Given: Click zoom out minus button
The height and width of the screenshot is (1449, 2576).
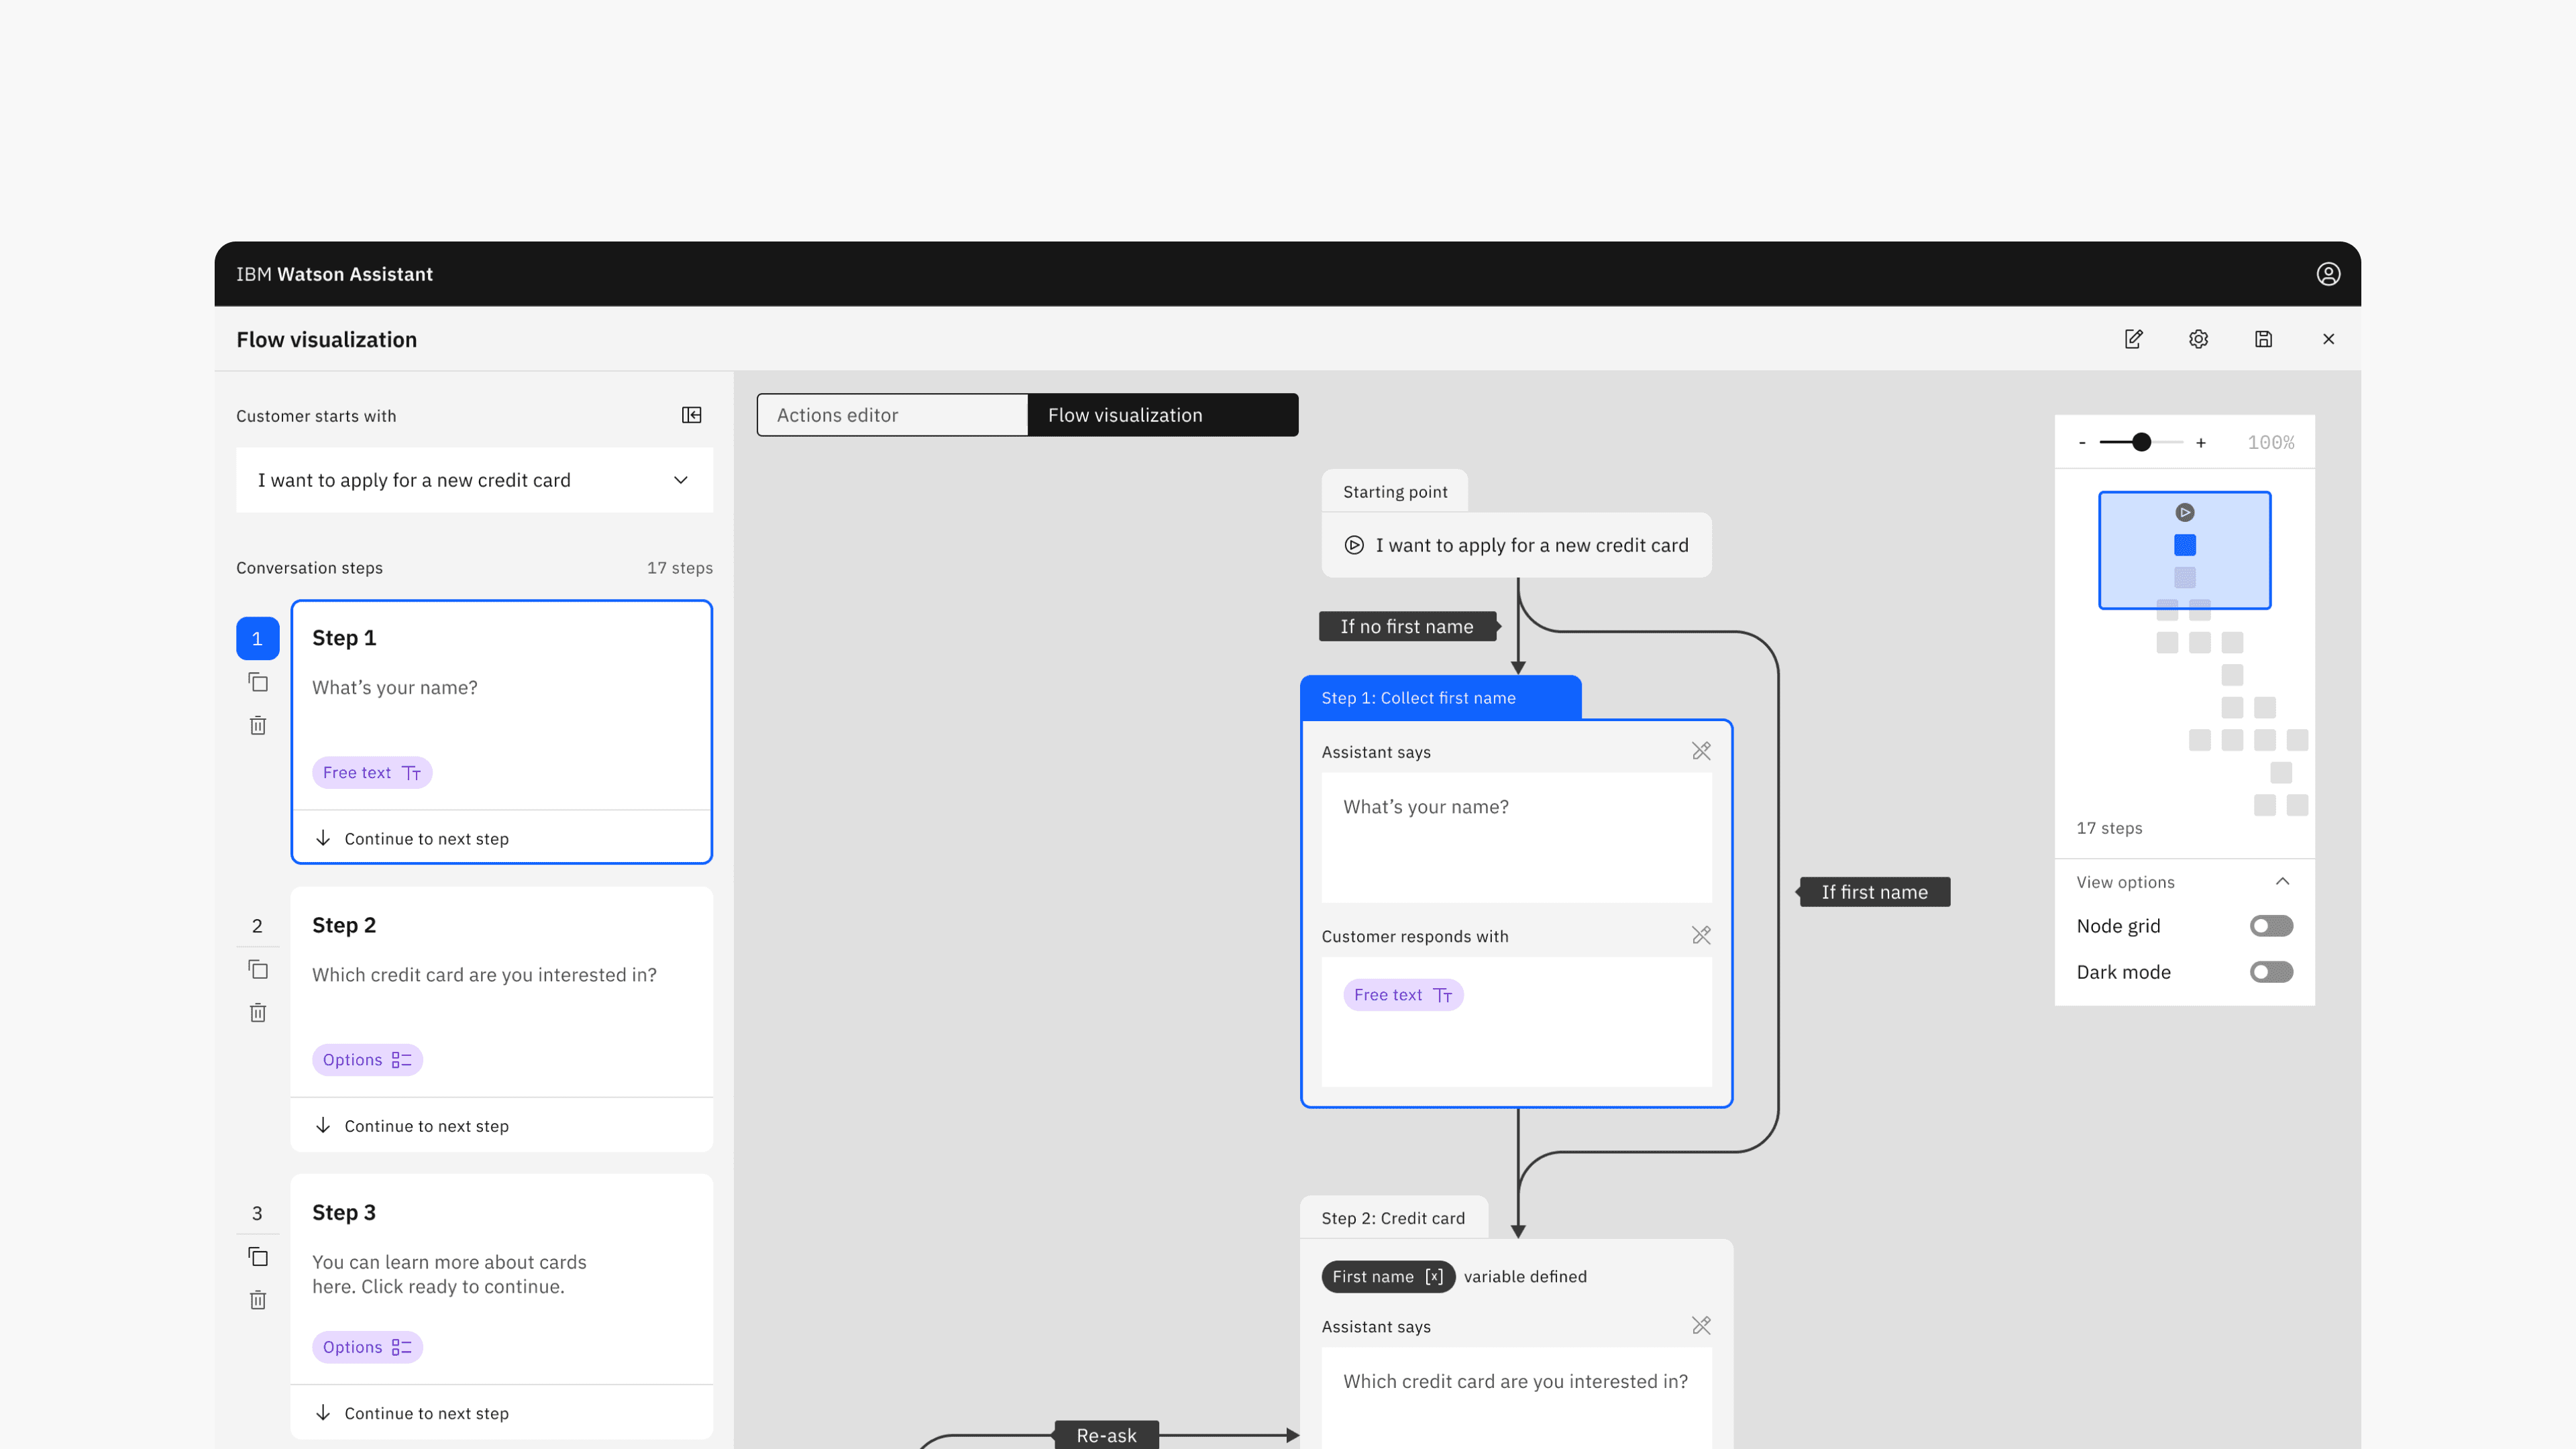Looking at the screenshot, I should click(2082, 443).
